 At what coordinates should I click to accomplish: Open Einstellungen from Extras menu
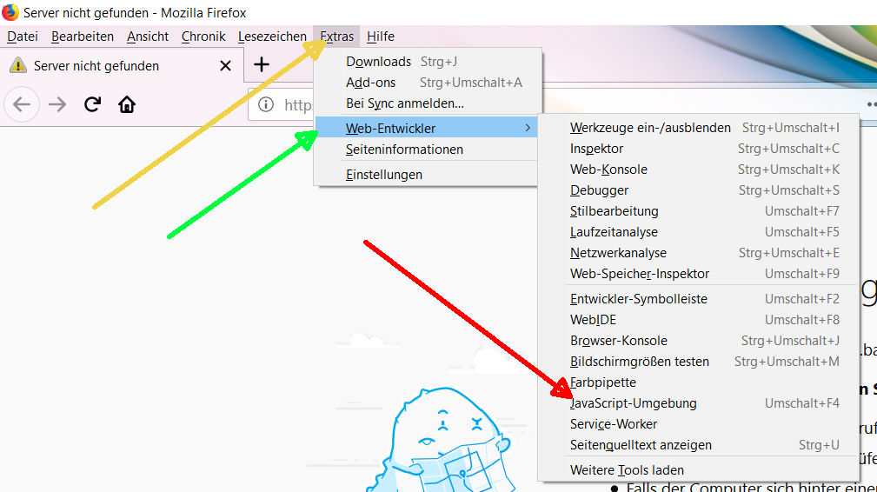click(427, 175)
